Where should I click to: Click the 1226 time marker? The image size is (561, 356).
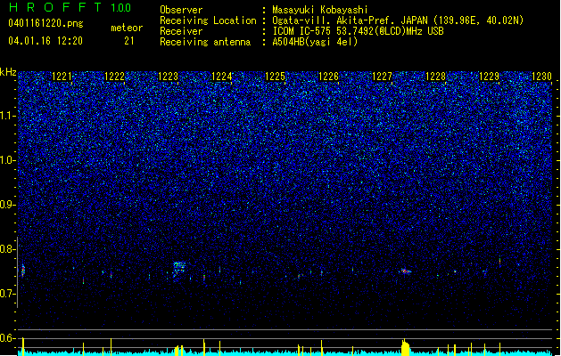(328, 77)
